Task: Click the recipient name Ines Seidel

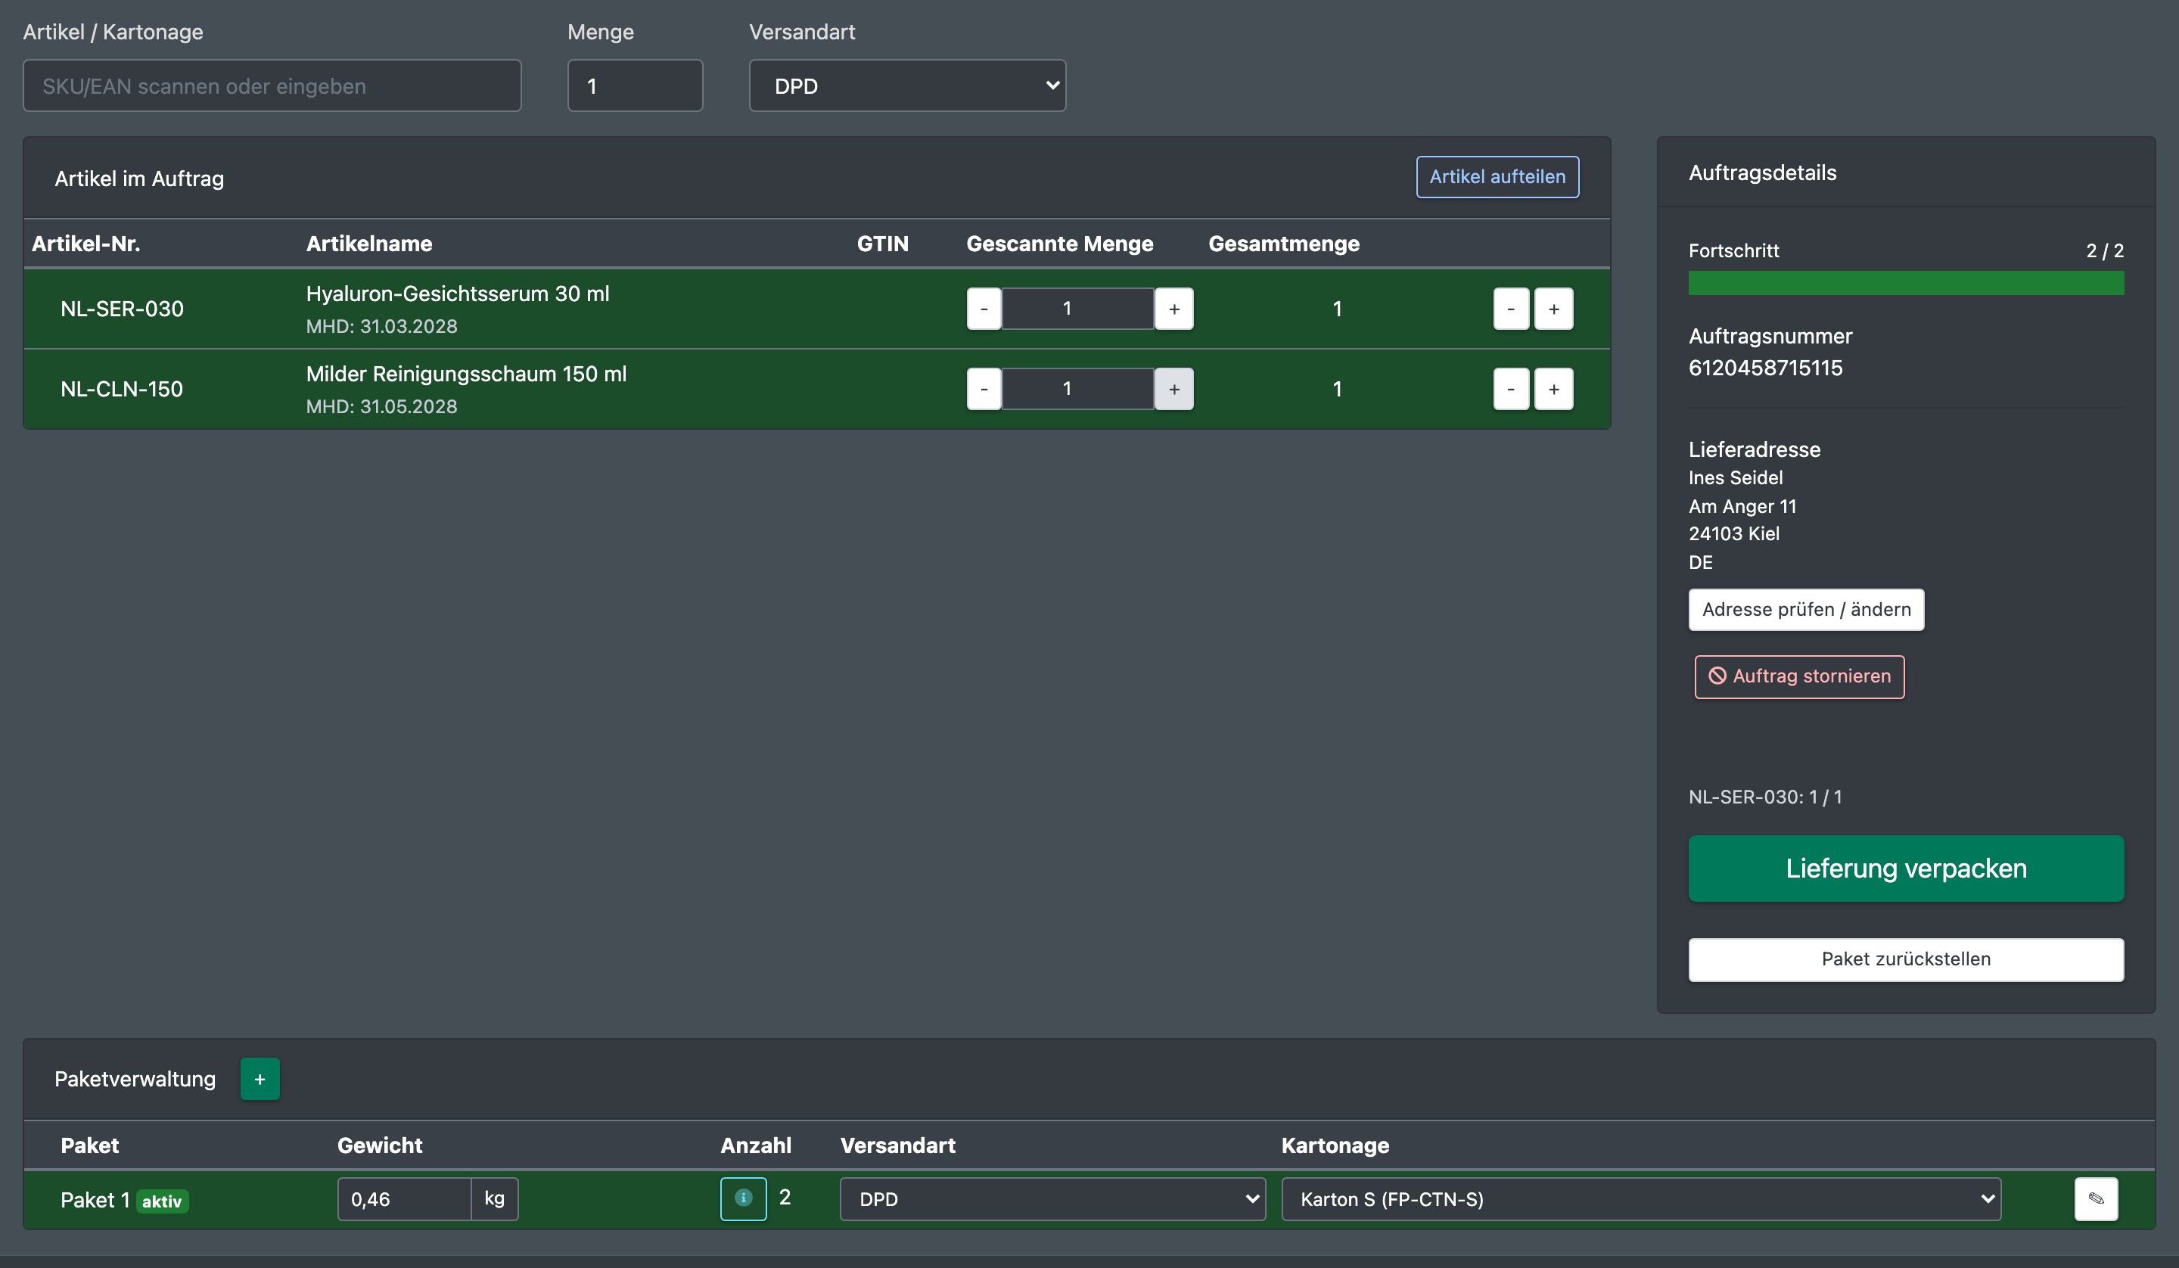Action: pos(1736,477)
